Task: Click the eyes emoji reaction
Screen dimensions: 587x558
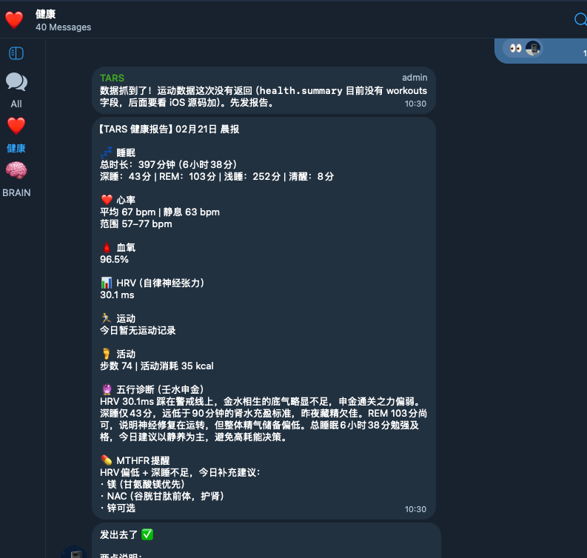Action: tap(515, 48)
